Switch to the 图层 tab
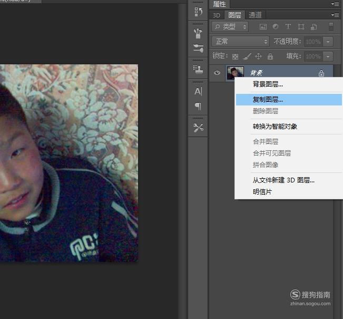This screenshot has height=319, width=343. [234, 15]
